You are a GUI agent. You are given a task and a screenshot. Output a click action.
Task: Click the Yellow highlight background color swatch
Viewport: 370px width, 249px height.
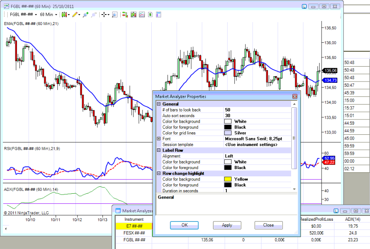point(228,179)
